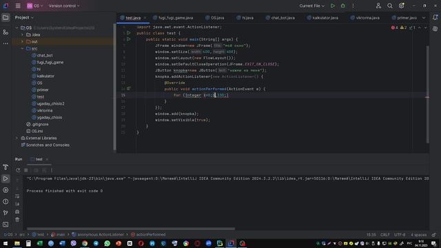Click line:column 15:35 indicator
The width and height of the screenshot is (441, 248).
tap(371, 234)
